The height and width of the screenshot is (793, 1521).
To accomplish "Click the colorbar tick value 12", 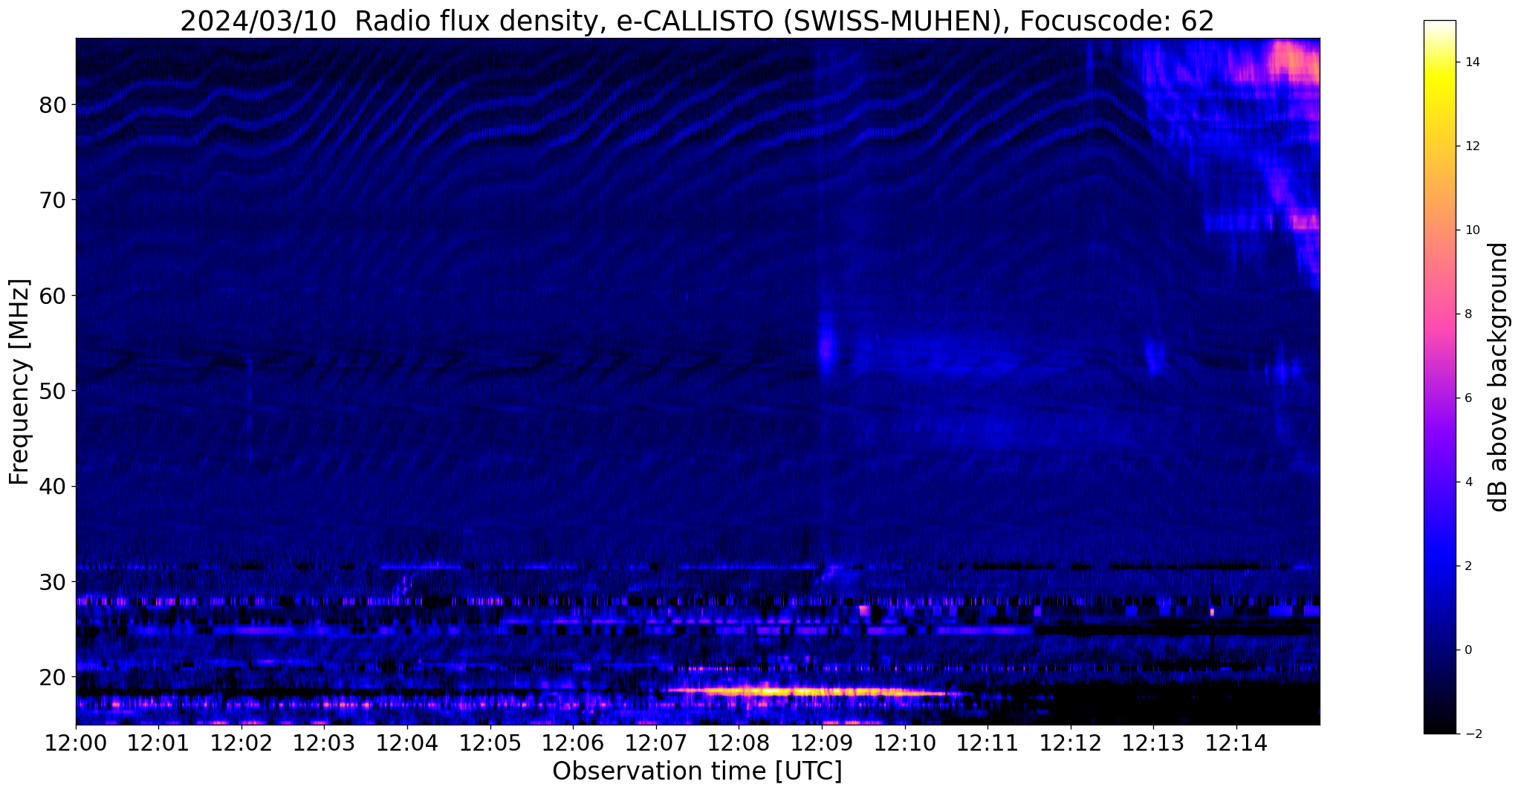I will (1473, 146).
